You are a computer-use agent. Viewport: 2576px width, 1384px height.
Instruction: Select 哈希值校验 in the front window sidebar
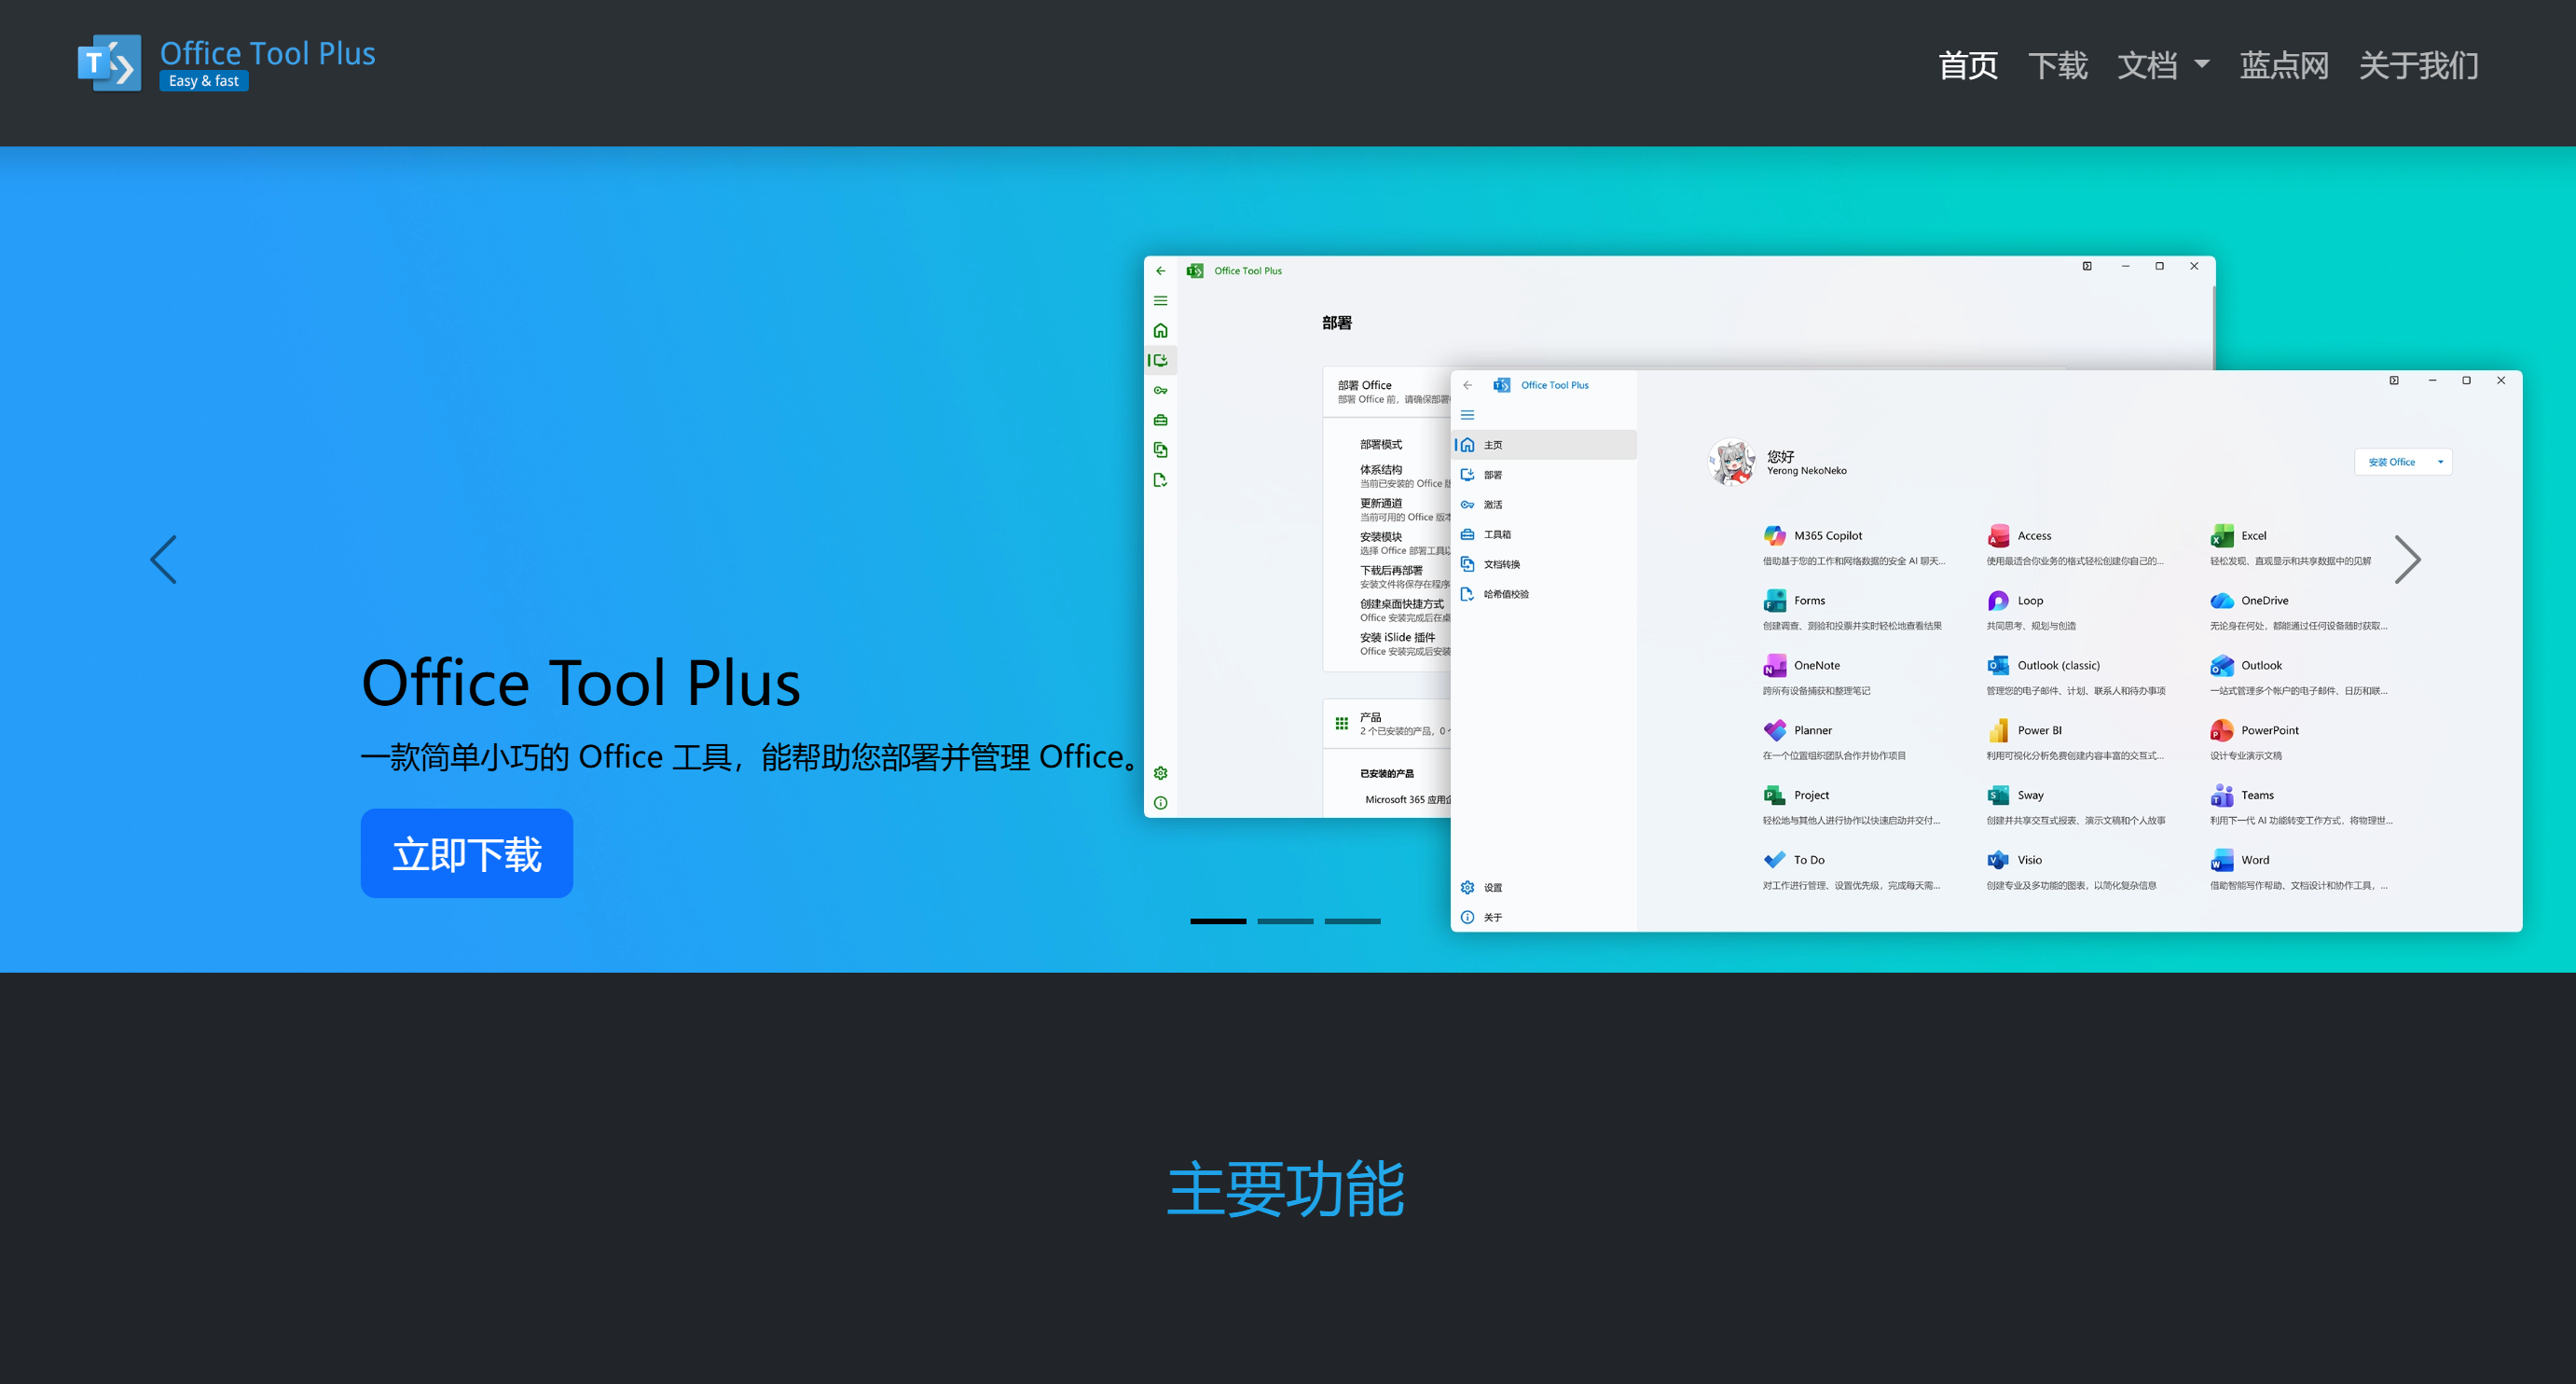coord(1545,595)
